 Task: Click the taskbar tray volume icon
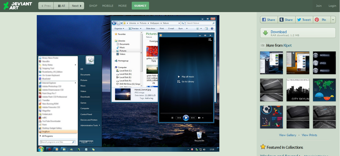(x=204, y=149)
